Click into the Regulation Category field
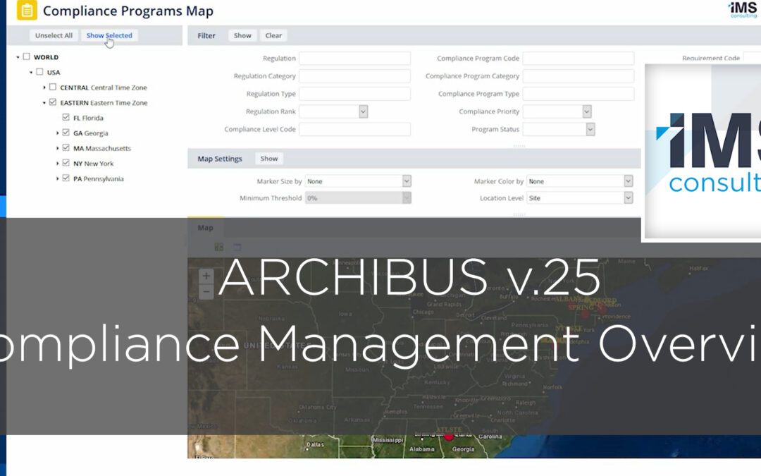761x476 pixels. pos(354,76)
